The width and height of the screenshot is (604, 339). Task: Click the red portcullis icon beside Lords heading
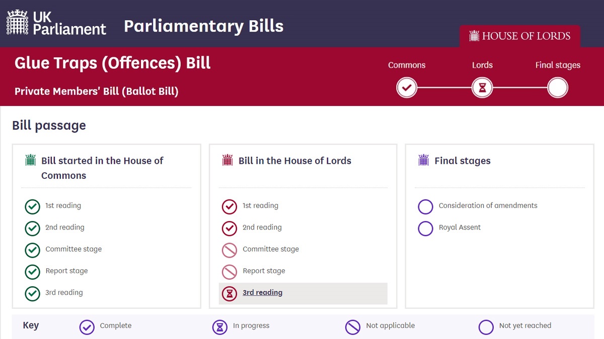(228, 161)
